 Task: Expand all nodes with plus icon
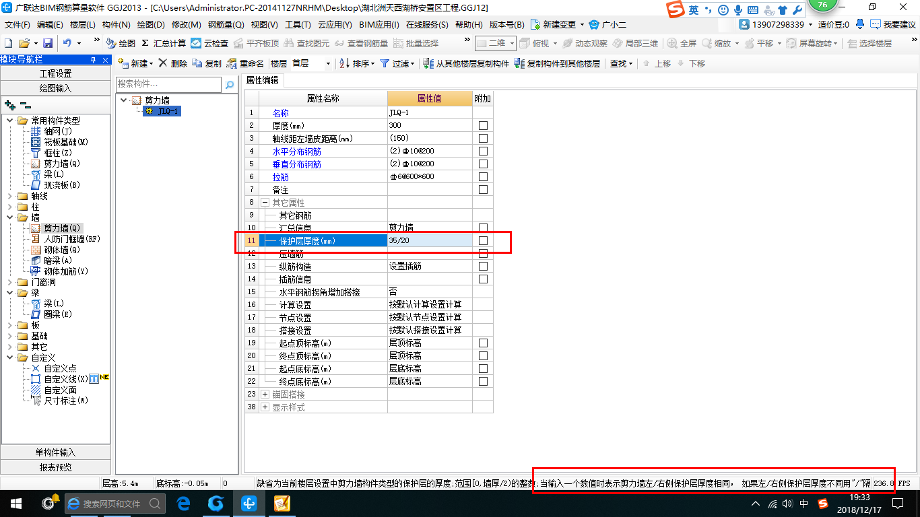coord(9,105)
